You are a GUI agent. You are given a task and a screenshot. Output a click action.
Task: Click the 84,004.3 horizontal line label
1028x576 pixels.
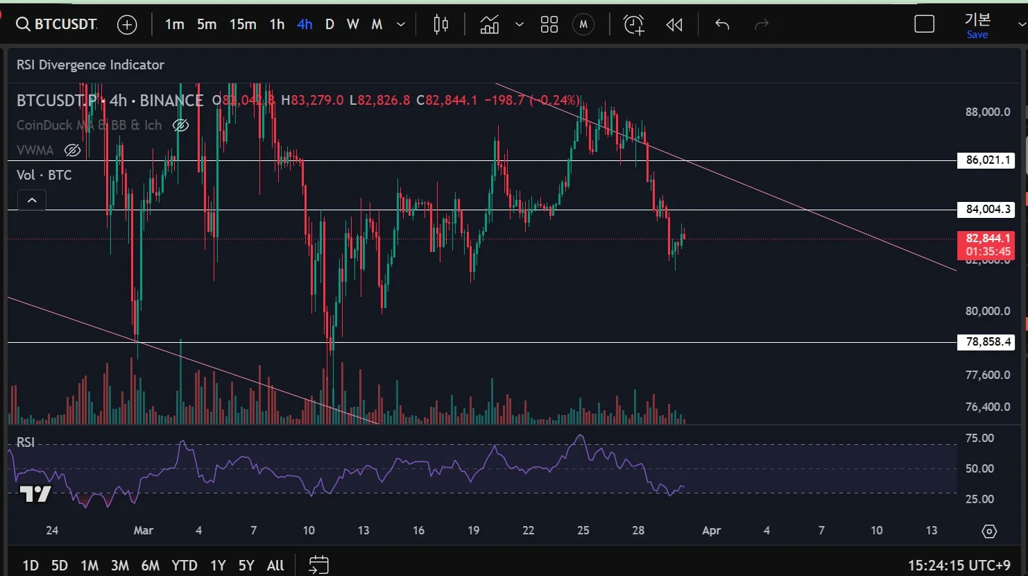pyautogui.click(x=986, y=210)
